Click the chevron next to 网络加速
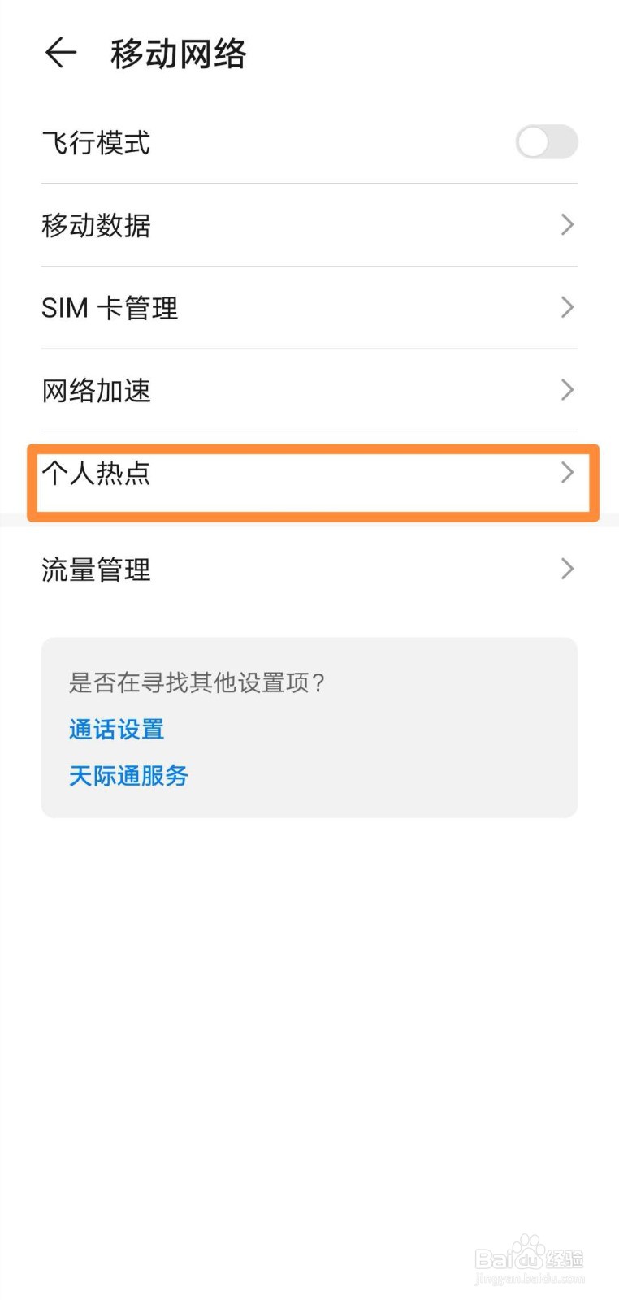 [x=567, y=390]
